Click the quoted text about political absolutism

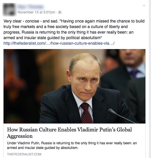point(74,29)
